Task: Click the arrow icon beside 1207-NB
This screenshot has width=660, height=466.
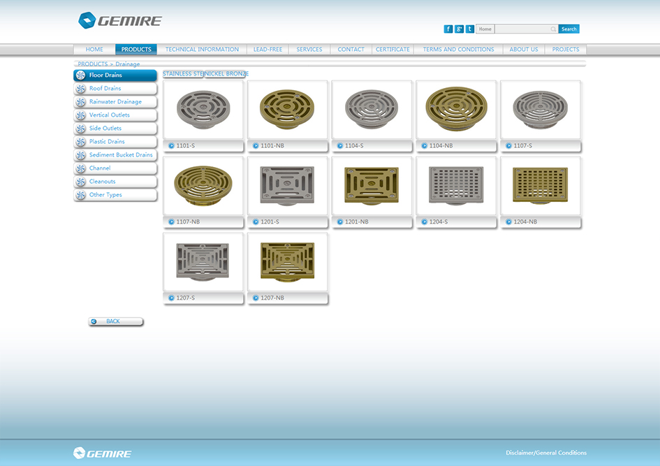Action: [x=256, y=298]
